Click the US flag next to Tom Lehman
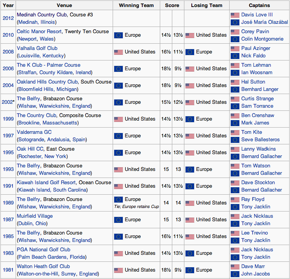 coord(235,65)
